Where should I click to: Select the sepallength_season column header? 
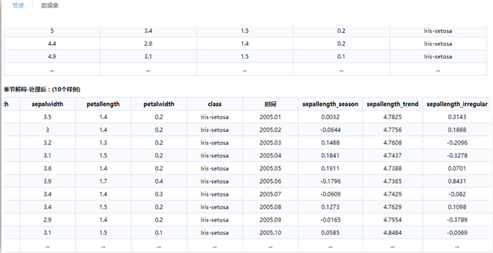(330, 104)
